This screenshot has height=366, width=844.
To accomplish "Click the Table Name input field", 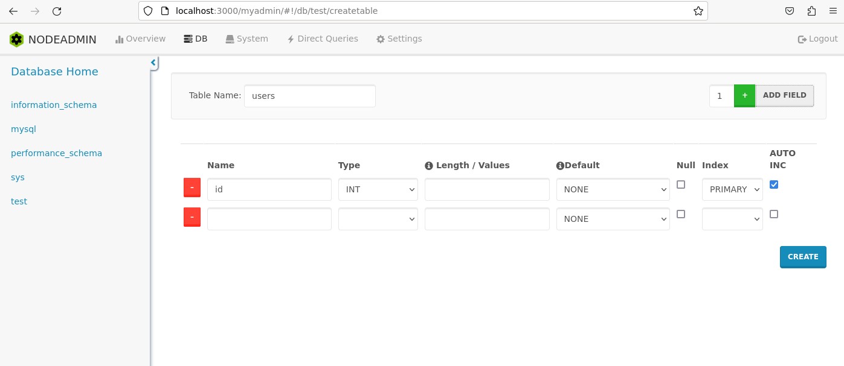I will coord(309,96).
